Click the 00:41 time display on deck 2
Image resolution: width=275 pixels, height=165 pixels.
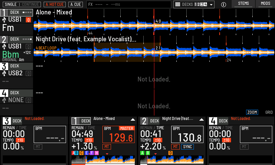click(x=151, y=134)
